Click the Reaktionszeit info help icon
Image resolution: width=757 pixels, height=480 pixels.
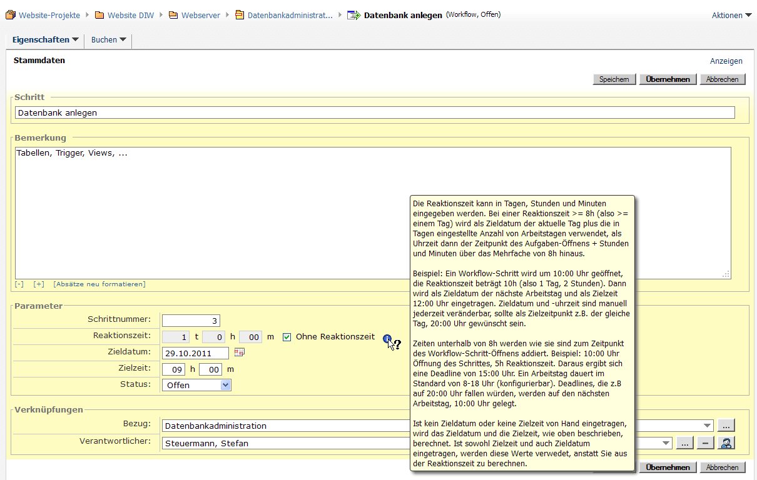[x=387, y=339]
